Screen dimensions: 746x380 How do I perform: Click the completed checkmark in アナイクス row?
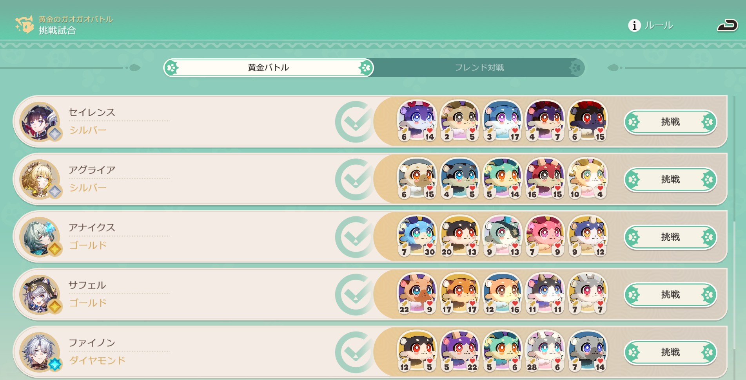coord(355,237)
